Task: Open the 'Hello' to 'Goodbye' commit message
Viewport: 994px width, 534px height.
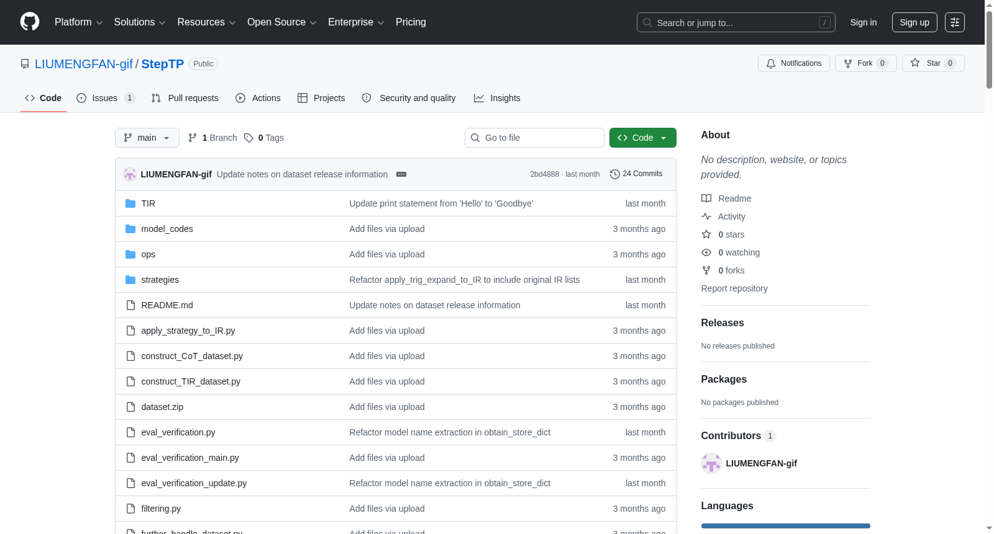Action: pos(441,203)
